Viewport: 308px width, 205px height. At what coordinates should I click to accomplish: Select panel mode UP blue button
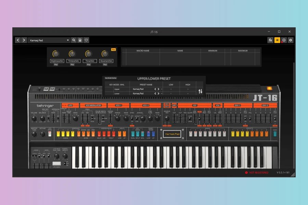pyautogui.click(x=153, y=134)
